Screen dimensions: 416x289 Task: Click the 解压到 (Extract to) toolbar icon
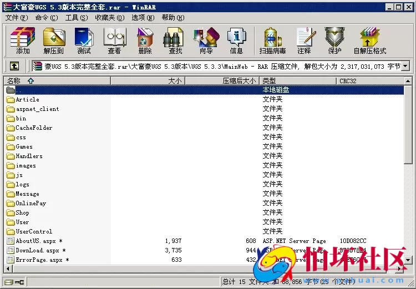pyautogui.click(x=54, y=40)
